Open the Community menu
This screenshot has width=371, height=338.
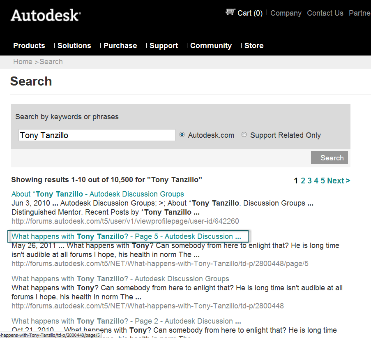(211, 46)
